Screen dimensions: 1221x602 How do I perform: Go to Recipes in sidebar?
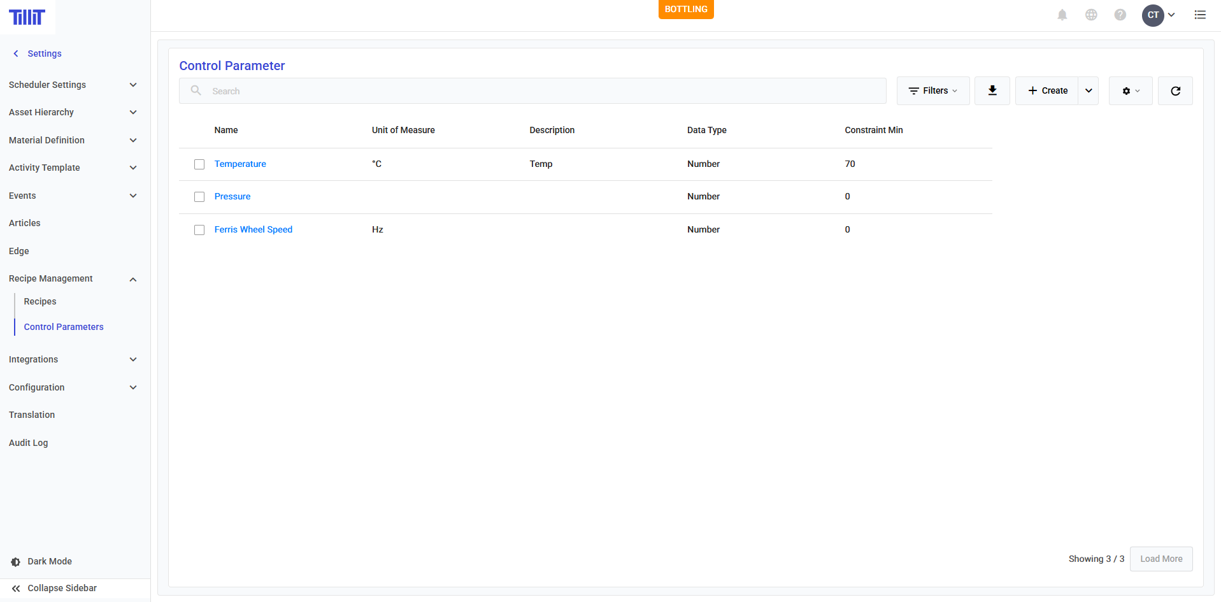click(x=40, y=301)
